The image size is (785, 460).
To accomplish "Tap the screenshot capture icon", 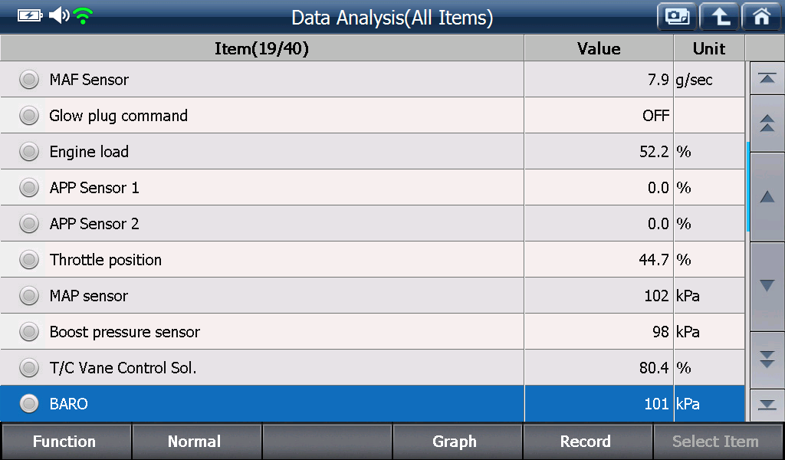I will [x=677, y=17].
